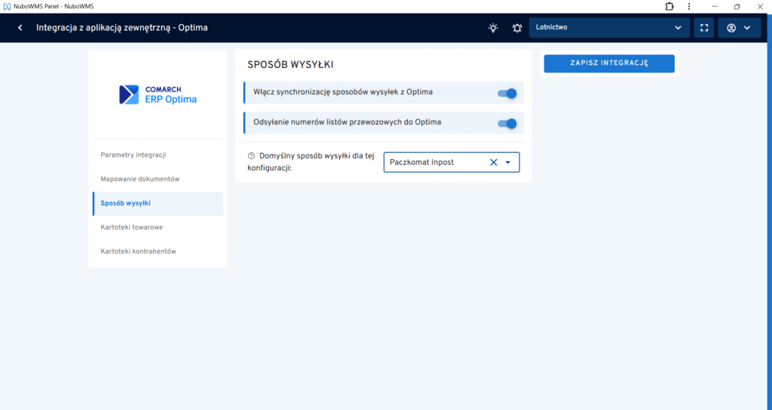Screen dimensions: 772x410
Task: Click the help question mark icon
Action: (251, 155)
